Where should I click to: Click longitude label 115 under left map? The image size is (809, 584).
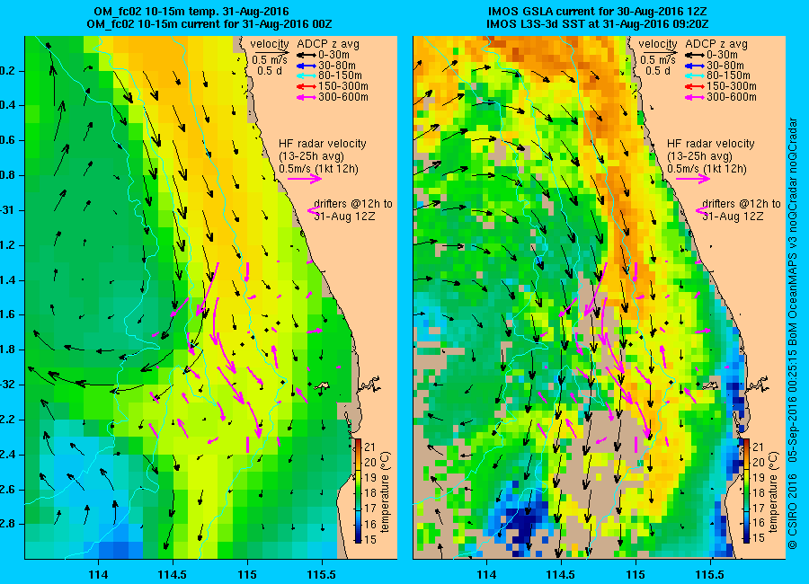coord(247,574)
